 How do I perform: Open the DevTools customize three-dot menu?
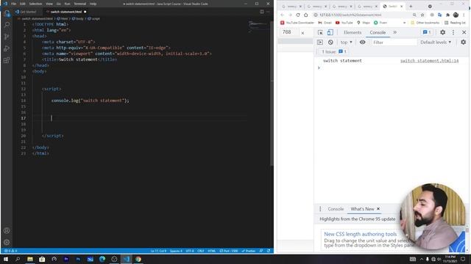[453, 32]
